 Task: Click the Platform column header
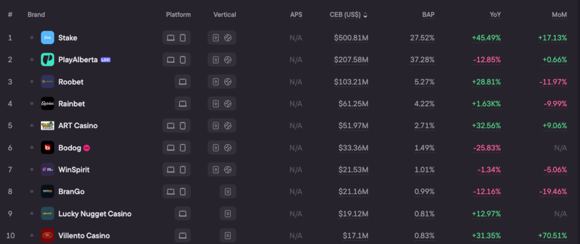178,15
